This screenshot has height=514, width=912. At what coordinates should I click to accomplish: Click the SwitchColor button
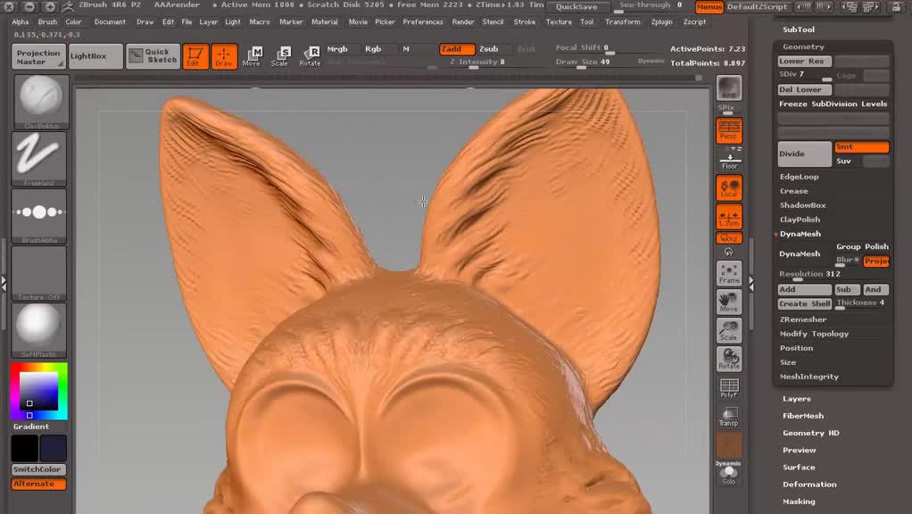coord(38,469)
